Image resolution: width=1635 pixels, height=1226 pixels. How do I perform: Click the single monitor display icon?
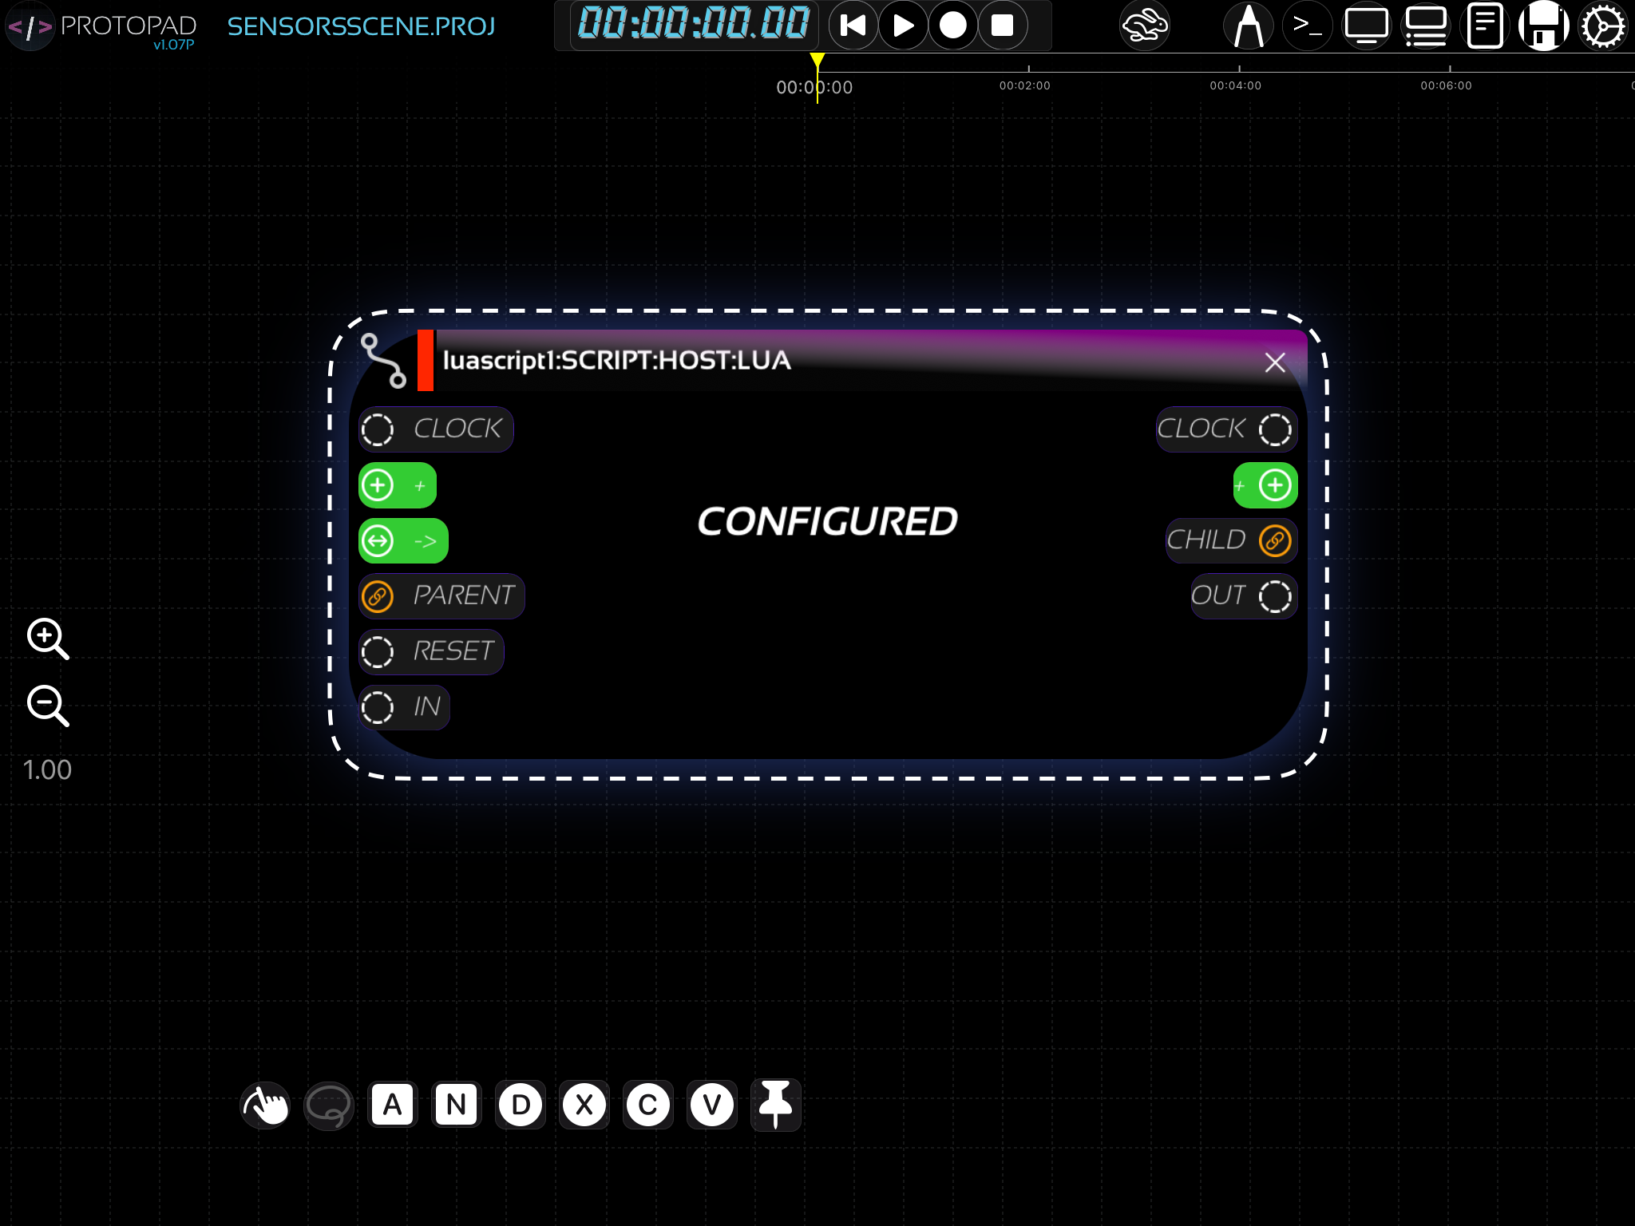(x=1366, y=26)
